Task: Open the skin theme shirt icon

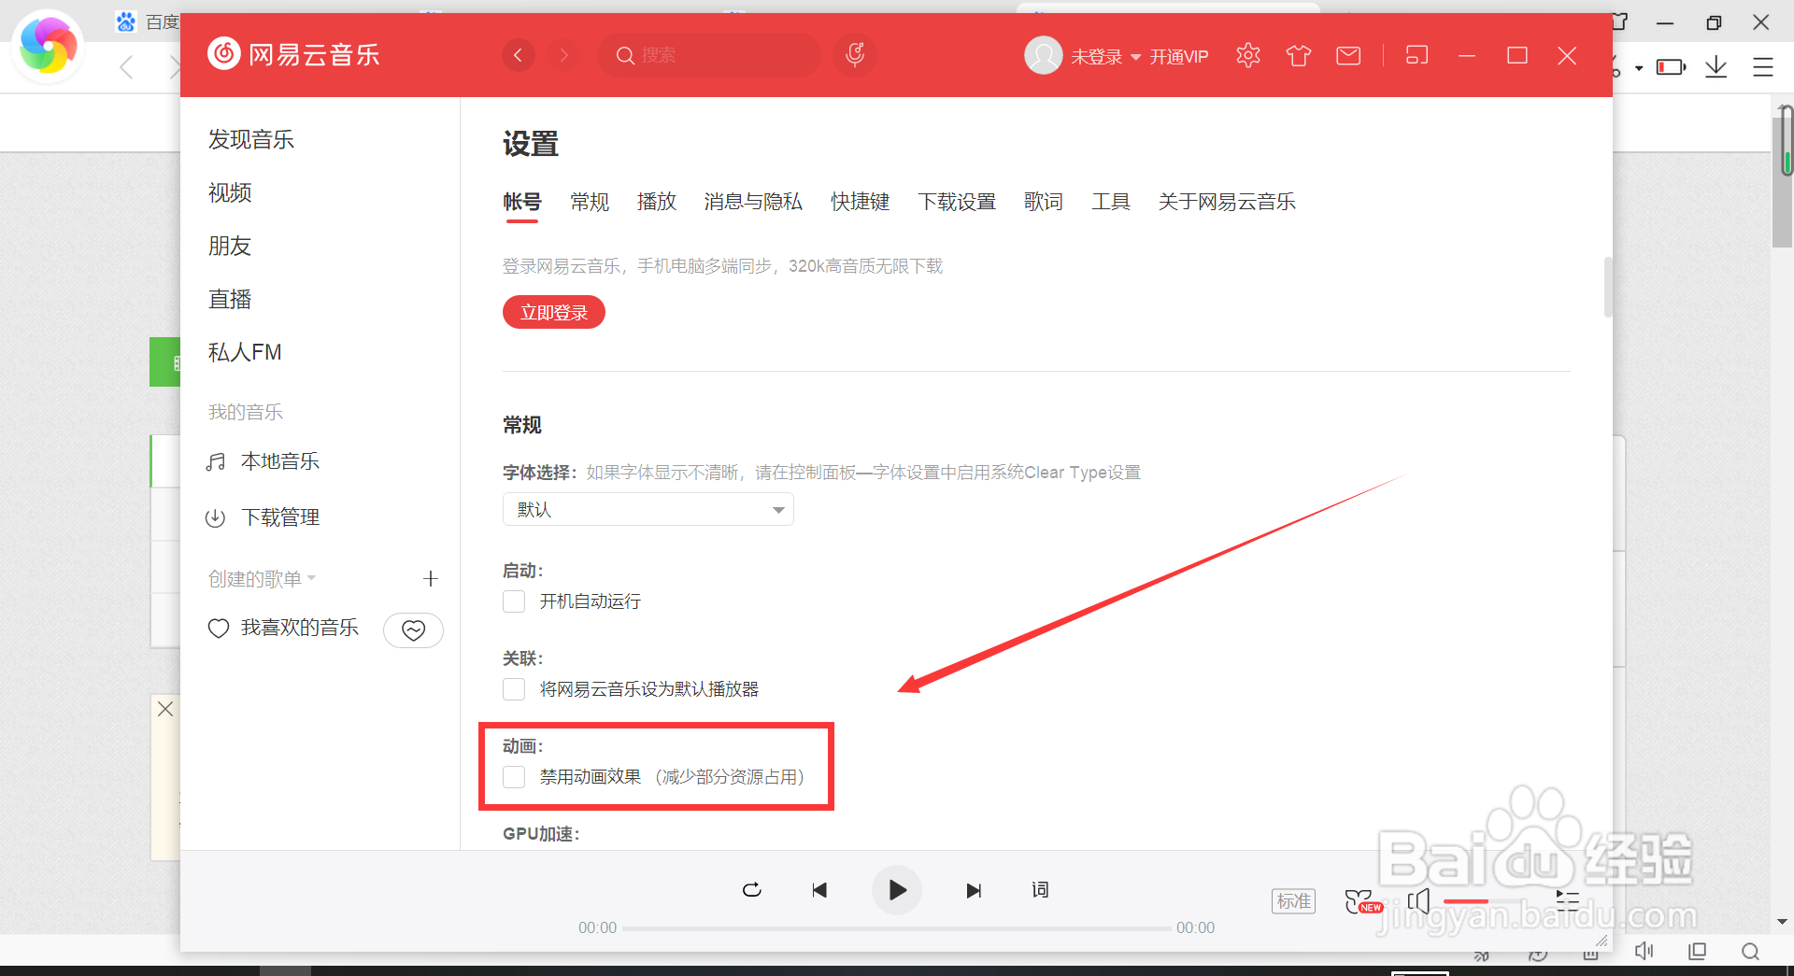Action: [1299, 56]
